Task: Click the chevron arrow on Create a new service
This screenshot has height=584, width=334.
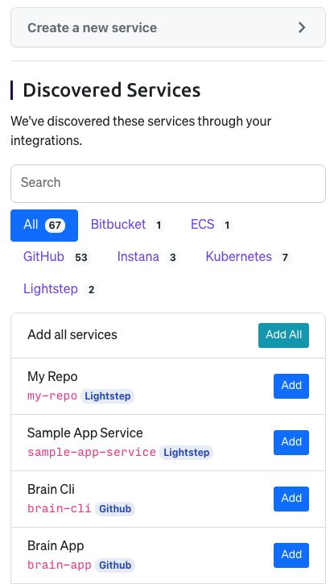Action: coord(302,27)
